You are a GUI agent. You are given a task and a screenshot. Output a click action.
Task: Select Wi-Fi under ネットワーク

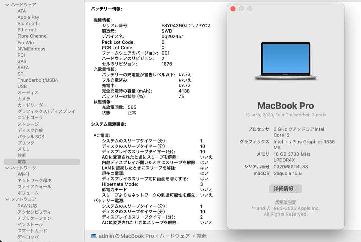pyautogui.click(x=22, y=174)
